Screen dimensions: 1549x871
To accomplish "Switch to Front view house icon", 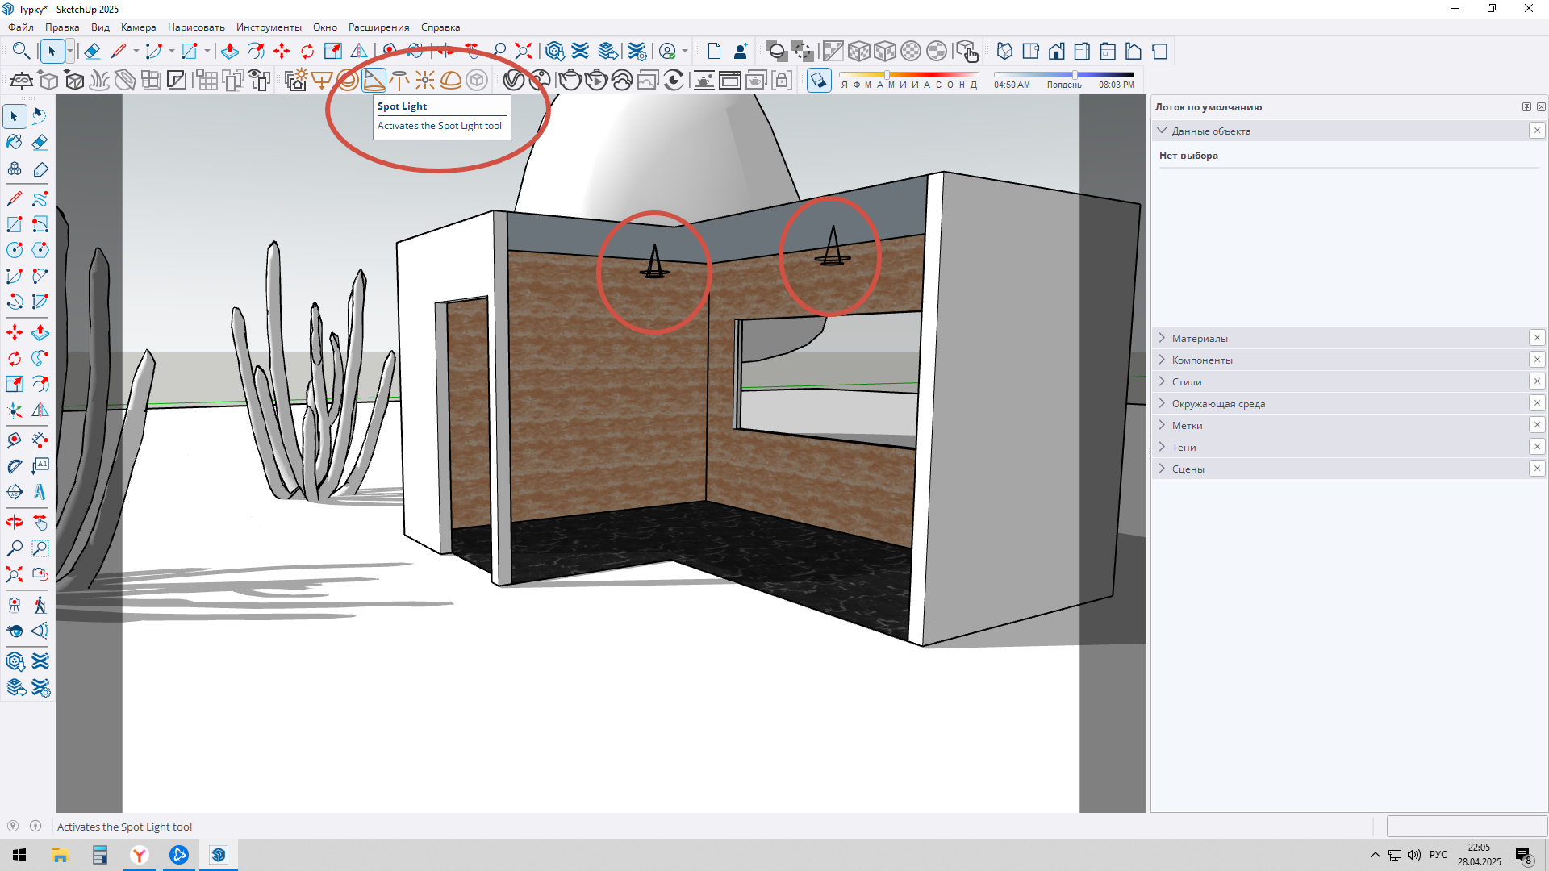I will [1056, 52].
